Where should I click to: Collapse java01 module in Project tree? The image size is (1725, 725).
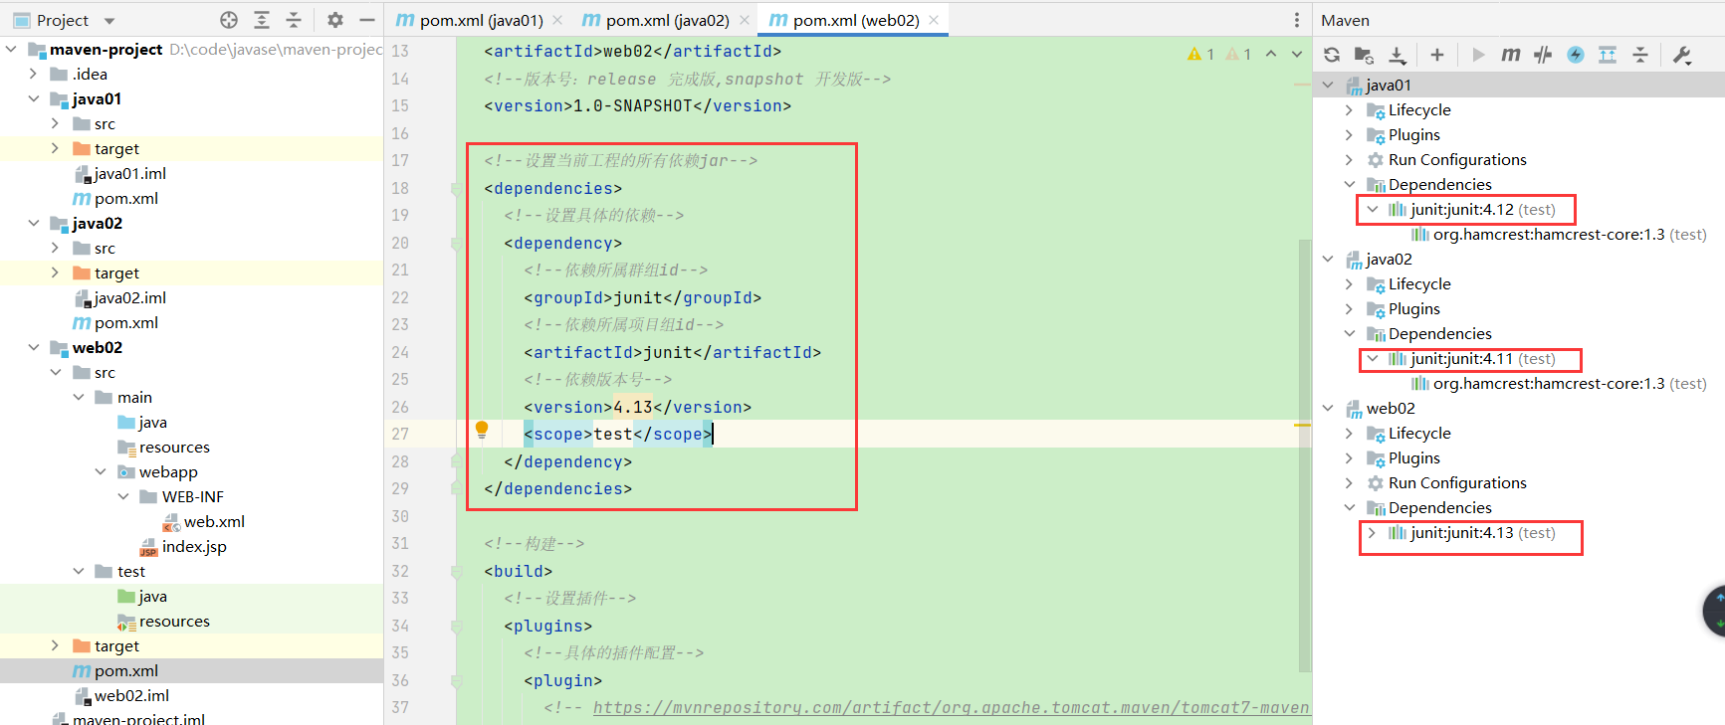33,98
